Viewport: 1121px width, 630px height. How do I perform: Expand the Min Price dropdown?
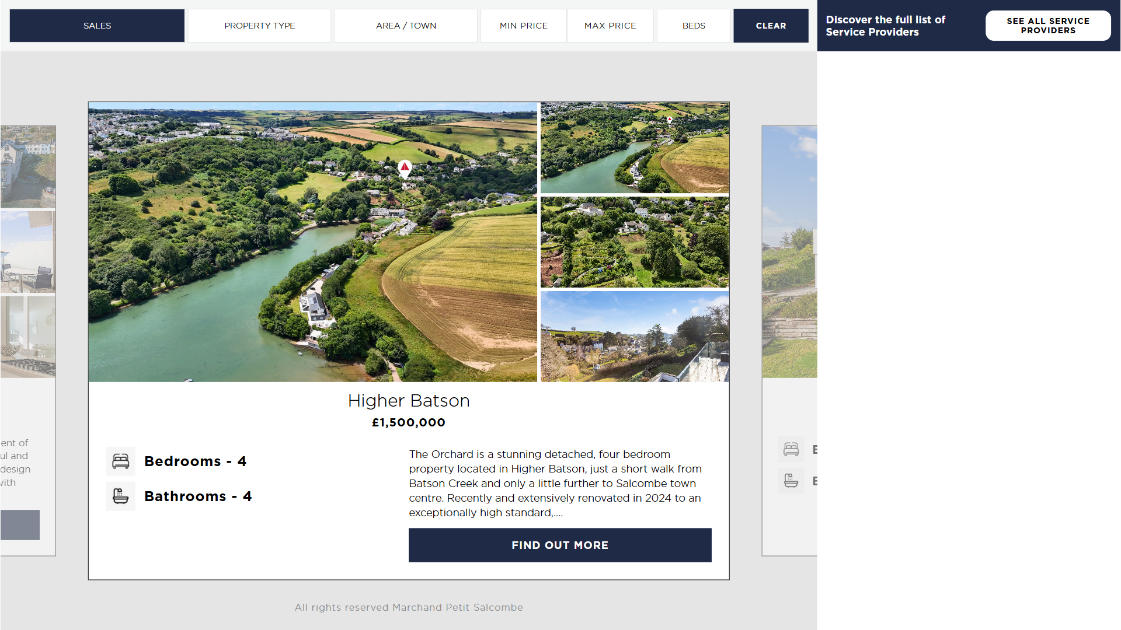pyautogui.click(x=523, y=26)
